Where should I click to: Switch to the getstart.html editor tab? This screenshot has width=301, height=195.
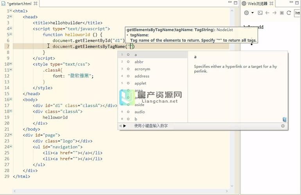(19, 4)
